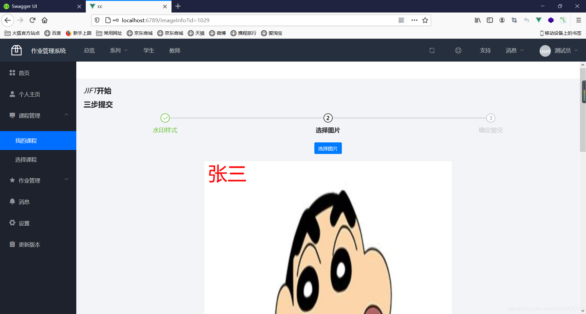Screen dimensions: 586x314
Task: Select 我的课程 in the sidebar
Action: (x=38, y=141)
